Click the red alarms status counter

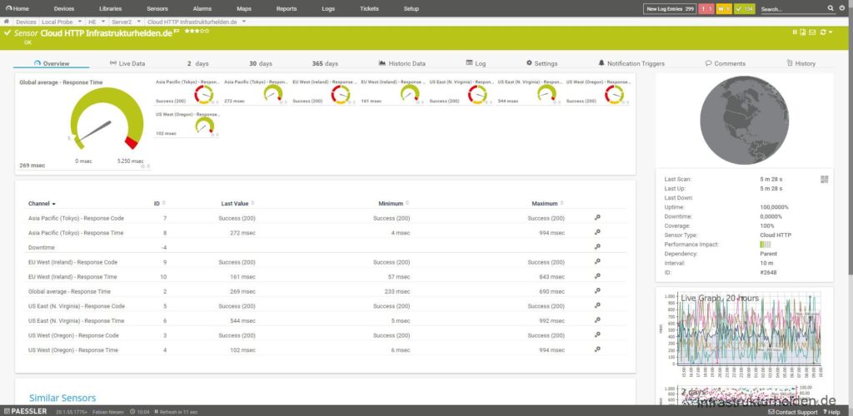pos(706,9)
